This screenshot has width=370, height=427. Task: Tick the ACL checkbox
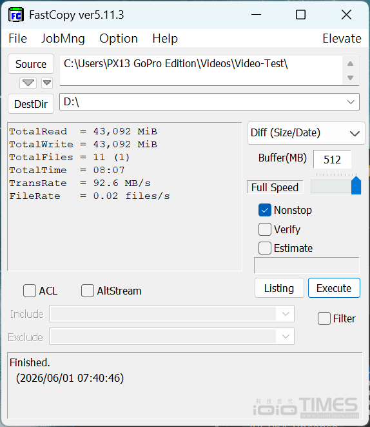coord(30,291)
